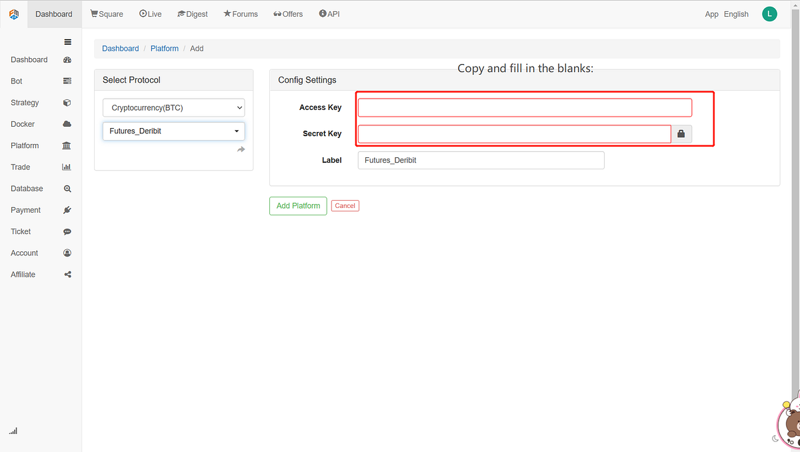Select the Affiliate share icon
This screenshot has width=800, height=452.
pos(67,274)
